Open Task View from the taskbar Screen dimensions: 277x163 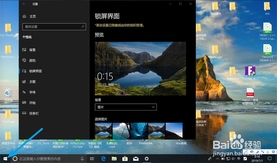(x=92, y=159)
